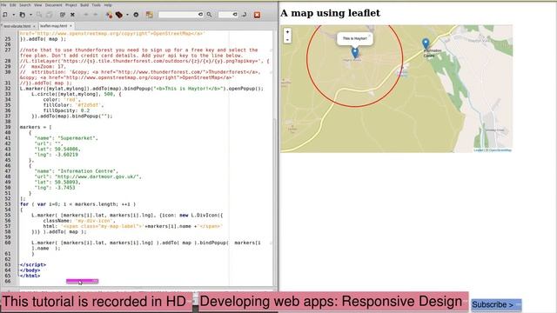
Task: Open the Tools menu
Action: (97, 5)
